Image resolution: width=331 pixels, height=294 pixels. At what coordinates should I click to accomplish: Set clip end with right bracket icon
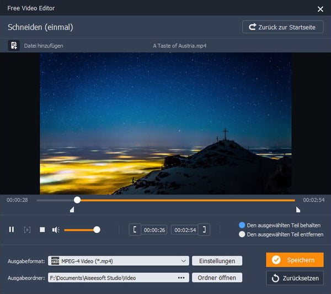coord(204,229)
